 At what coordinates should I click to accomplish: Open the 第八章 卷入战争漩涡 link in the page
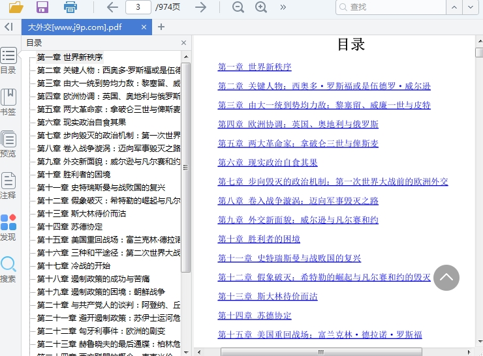(298, 201)
